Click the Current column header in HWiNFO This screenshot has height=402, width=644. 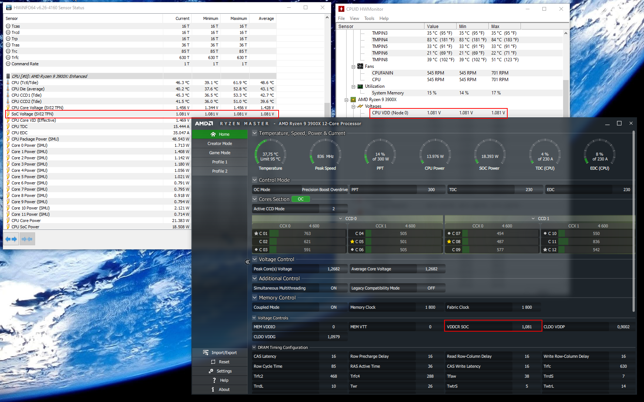click(177, 18)
